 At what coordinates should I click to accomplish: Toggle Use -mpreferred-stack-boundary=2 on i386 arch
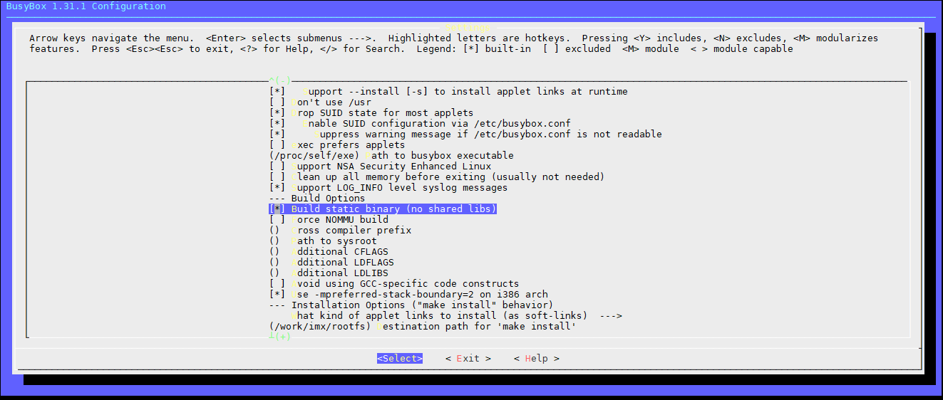click(408, 295)
